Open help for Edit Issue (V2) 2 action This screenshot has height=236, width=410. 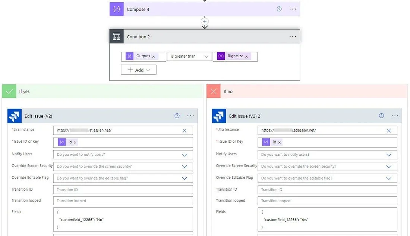pyautogui.click(x=381, y=116)
